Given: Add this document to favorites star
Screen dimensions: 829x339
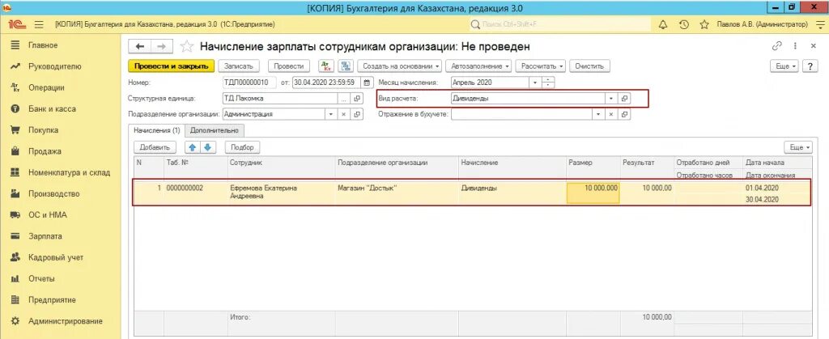Looking at the screenshot, I should click(x=187, y=46).
